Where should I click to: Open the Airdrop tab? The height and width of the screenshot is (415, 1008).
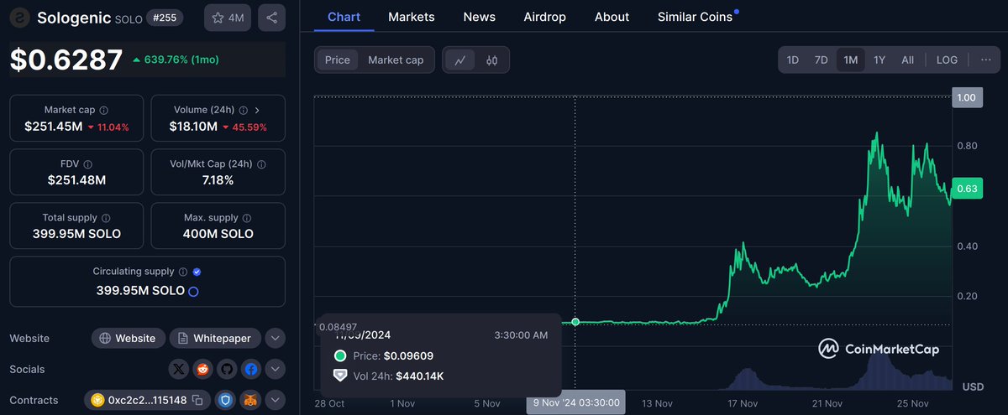[544, 17]
